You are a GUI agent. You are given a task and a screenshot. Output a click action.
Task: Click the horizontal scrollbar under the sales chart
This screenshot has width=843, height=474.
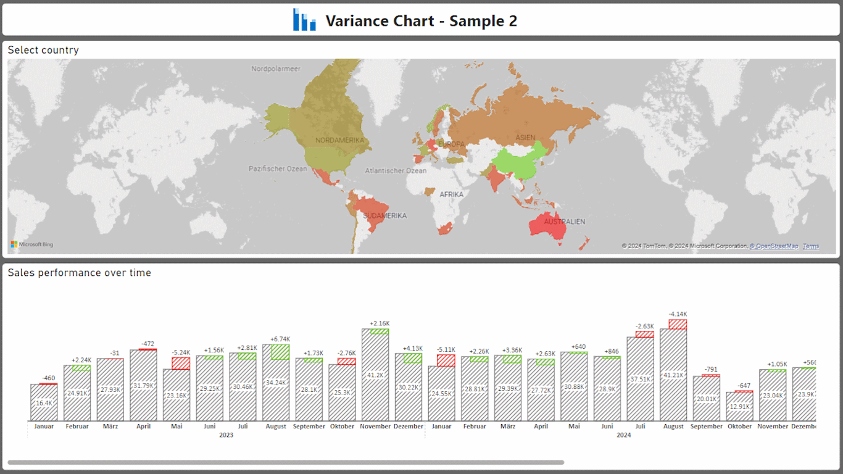pos(285,462)
